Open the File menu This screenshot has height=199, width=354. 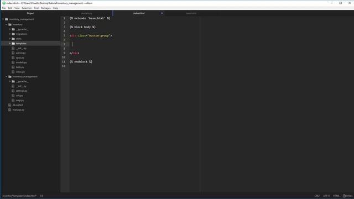coord(4,8)
